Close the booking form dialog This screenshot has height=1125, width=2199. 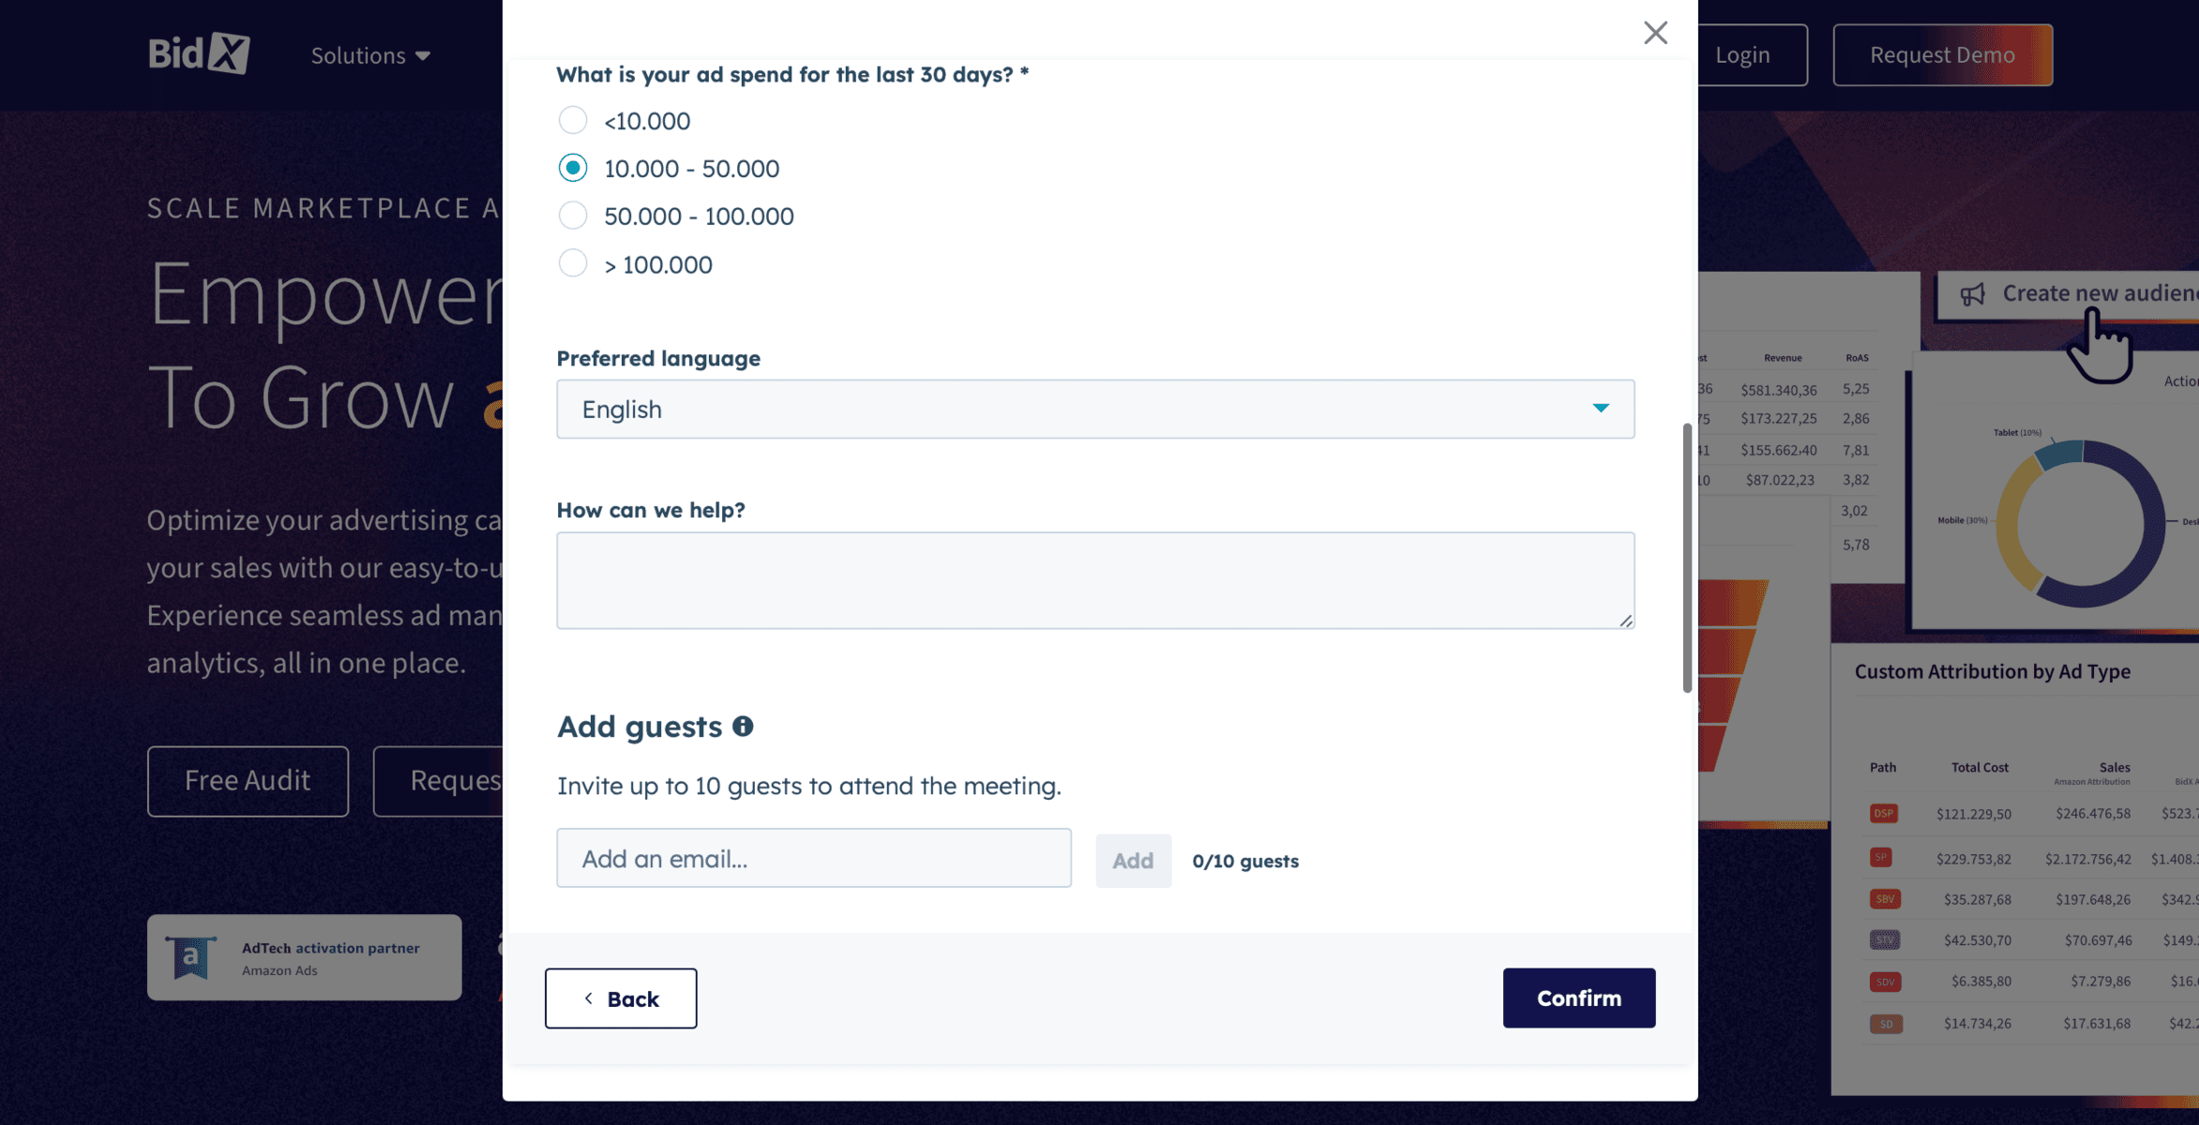click(x=1655, y=33)
